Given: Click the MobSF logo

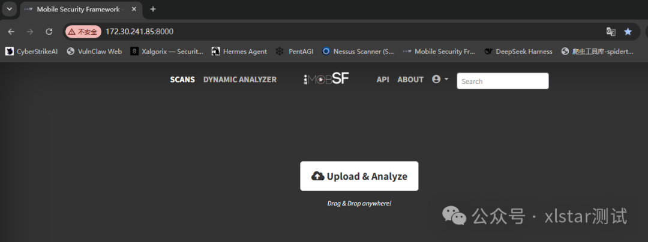Looking at the screenshot, I should pos(326,79).
